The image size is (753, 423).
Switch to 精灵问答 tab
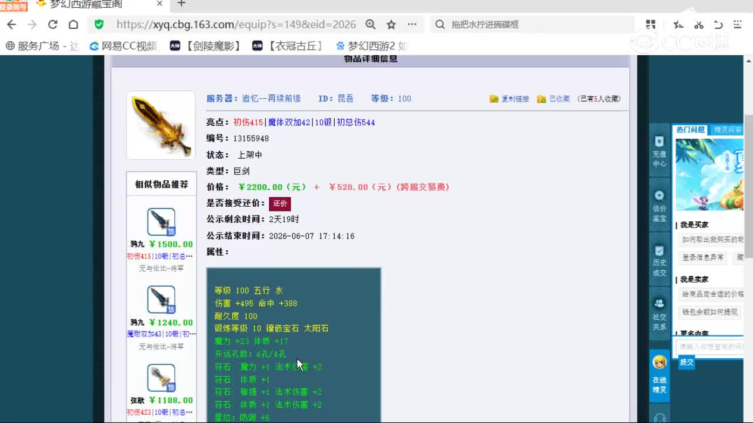coord(728,130)
